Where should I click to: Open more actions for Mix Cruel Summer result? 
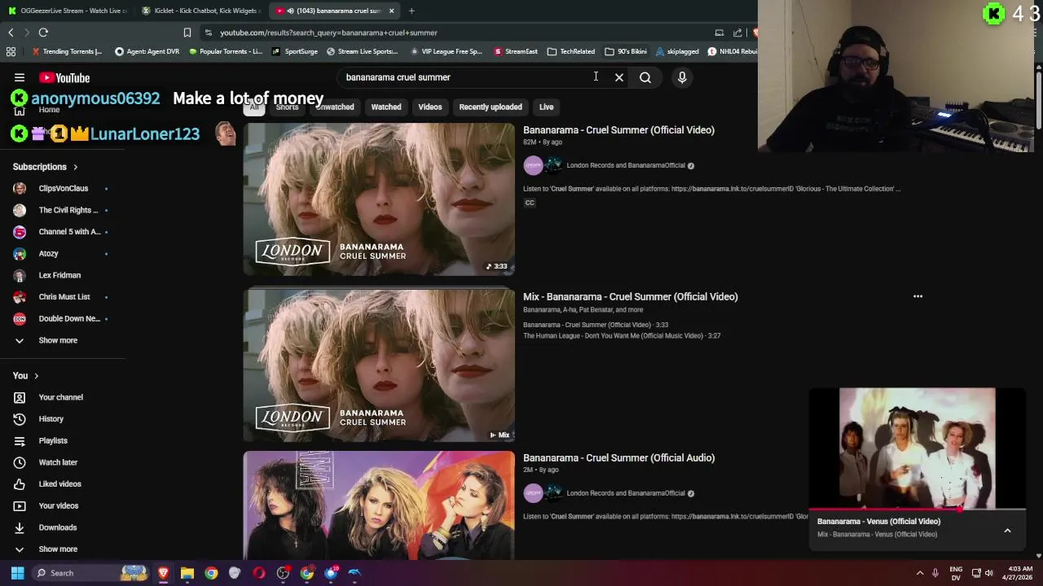coord(918,296)
